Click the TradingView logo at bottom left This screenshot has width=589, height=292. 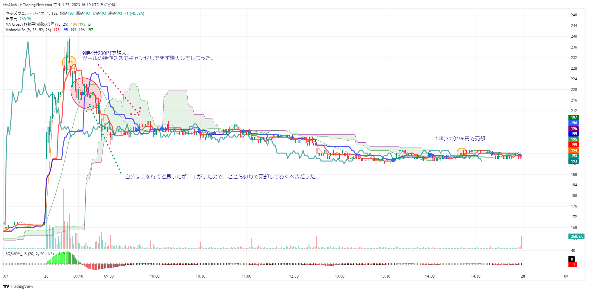click(x=18, y=286)
